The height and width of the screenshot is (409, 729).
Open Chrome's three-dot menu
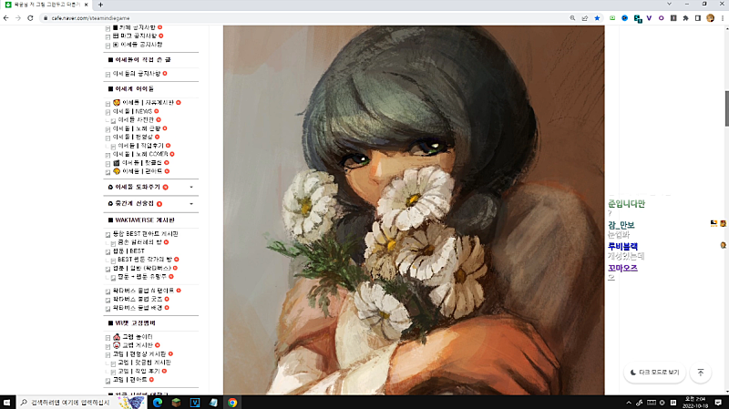point(723,18)
